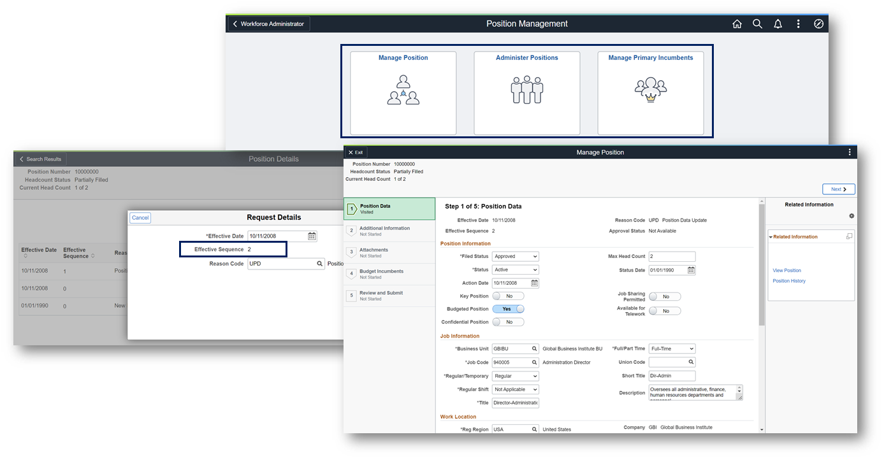Image resolution: width=884 pixels, height=460 pixels.
Task: Click lookup icon for Reason Code field
Action: coord(320,263)
